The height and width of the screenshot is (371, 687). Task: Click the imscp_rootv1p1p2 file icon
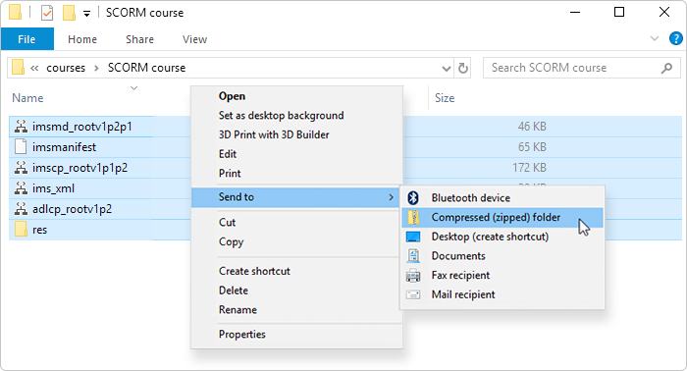point(21,167)
